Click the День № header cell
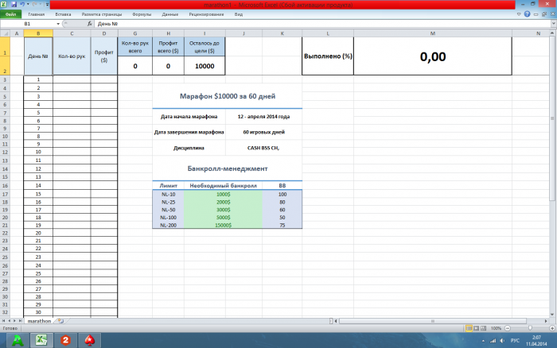 tap(38, 56)
